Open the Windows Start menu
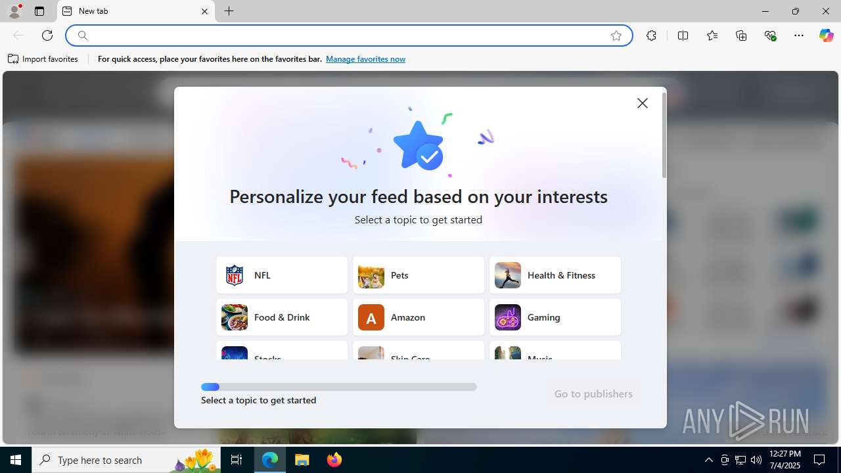Viewport: 841px width, 473px height. 16,460
